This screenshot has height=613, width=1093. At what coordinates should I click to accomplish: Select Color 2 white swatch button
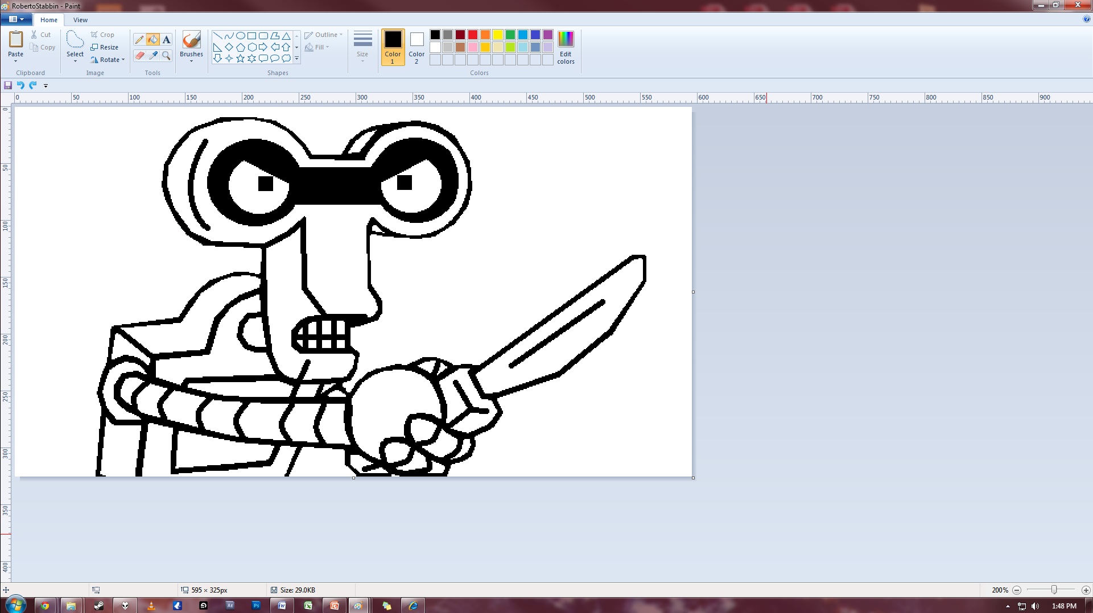pos(416,47)
